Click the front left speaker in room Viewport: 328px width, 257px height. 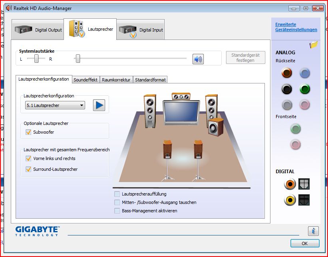150,111
